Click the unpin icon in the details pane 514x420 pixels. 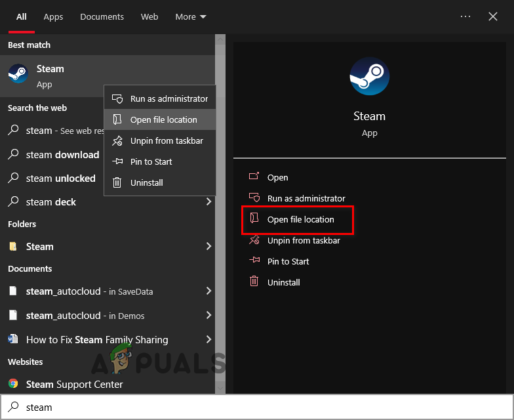coord(254,240)
